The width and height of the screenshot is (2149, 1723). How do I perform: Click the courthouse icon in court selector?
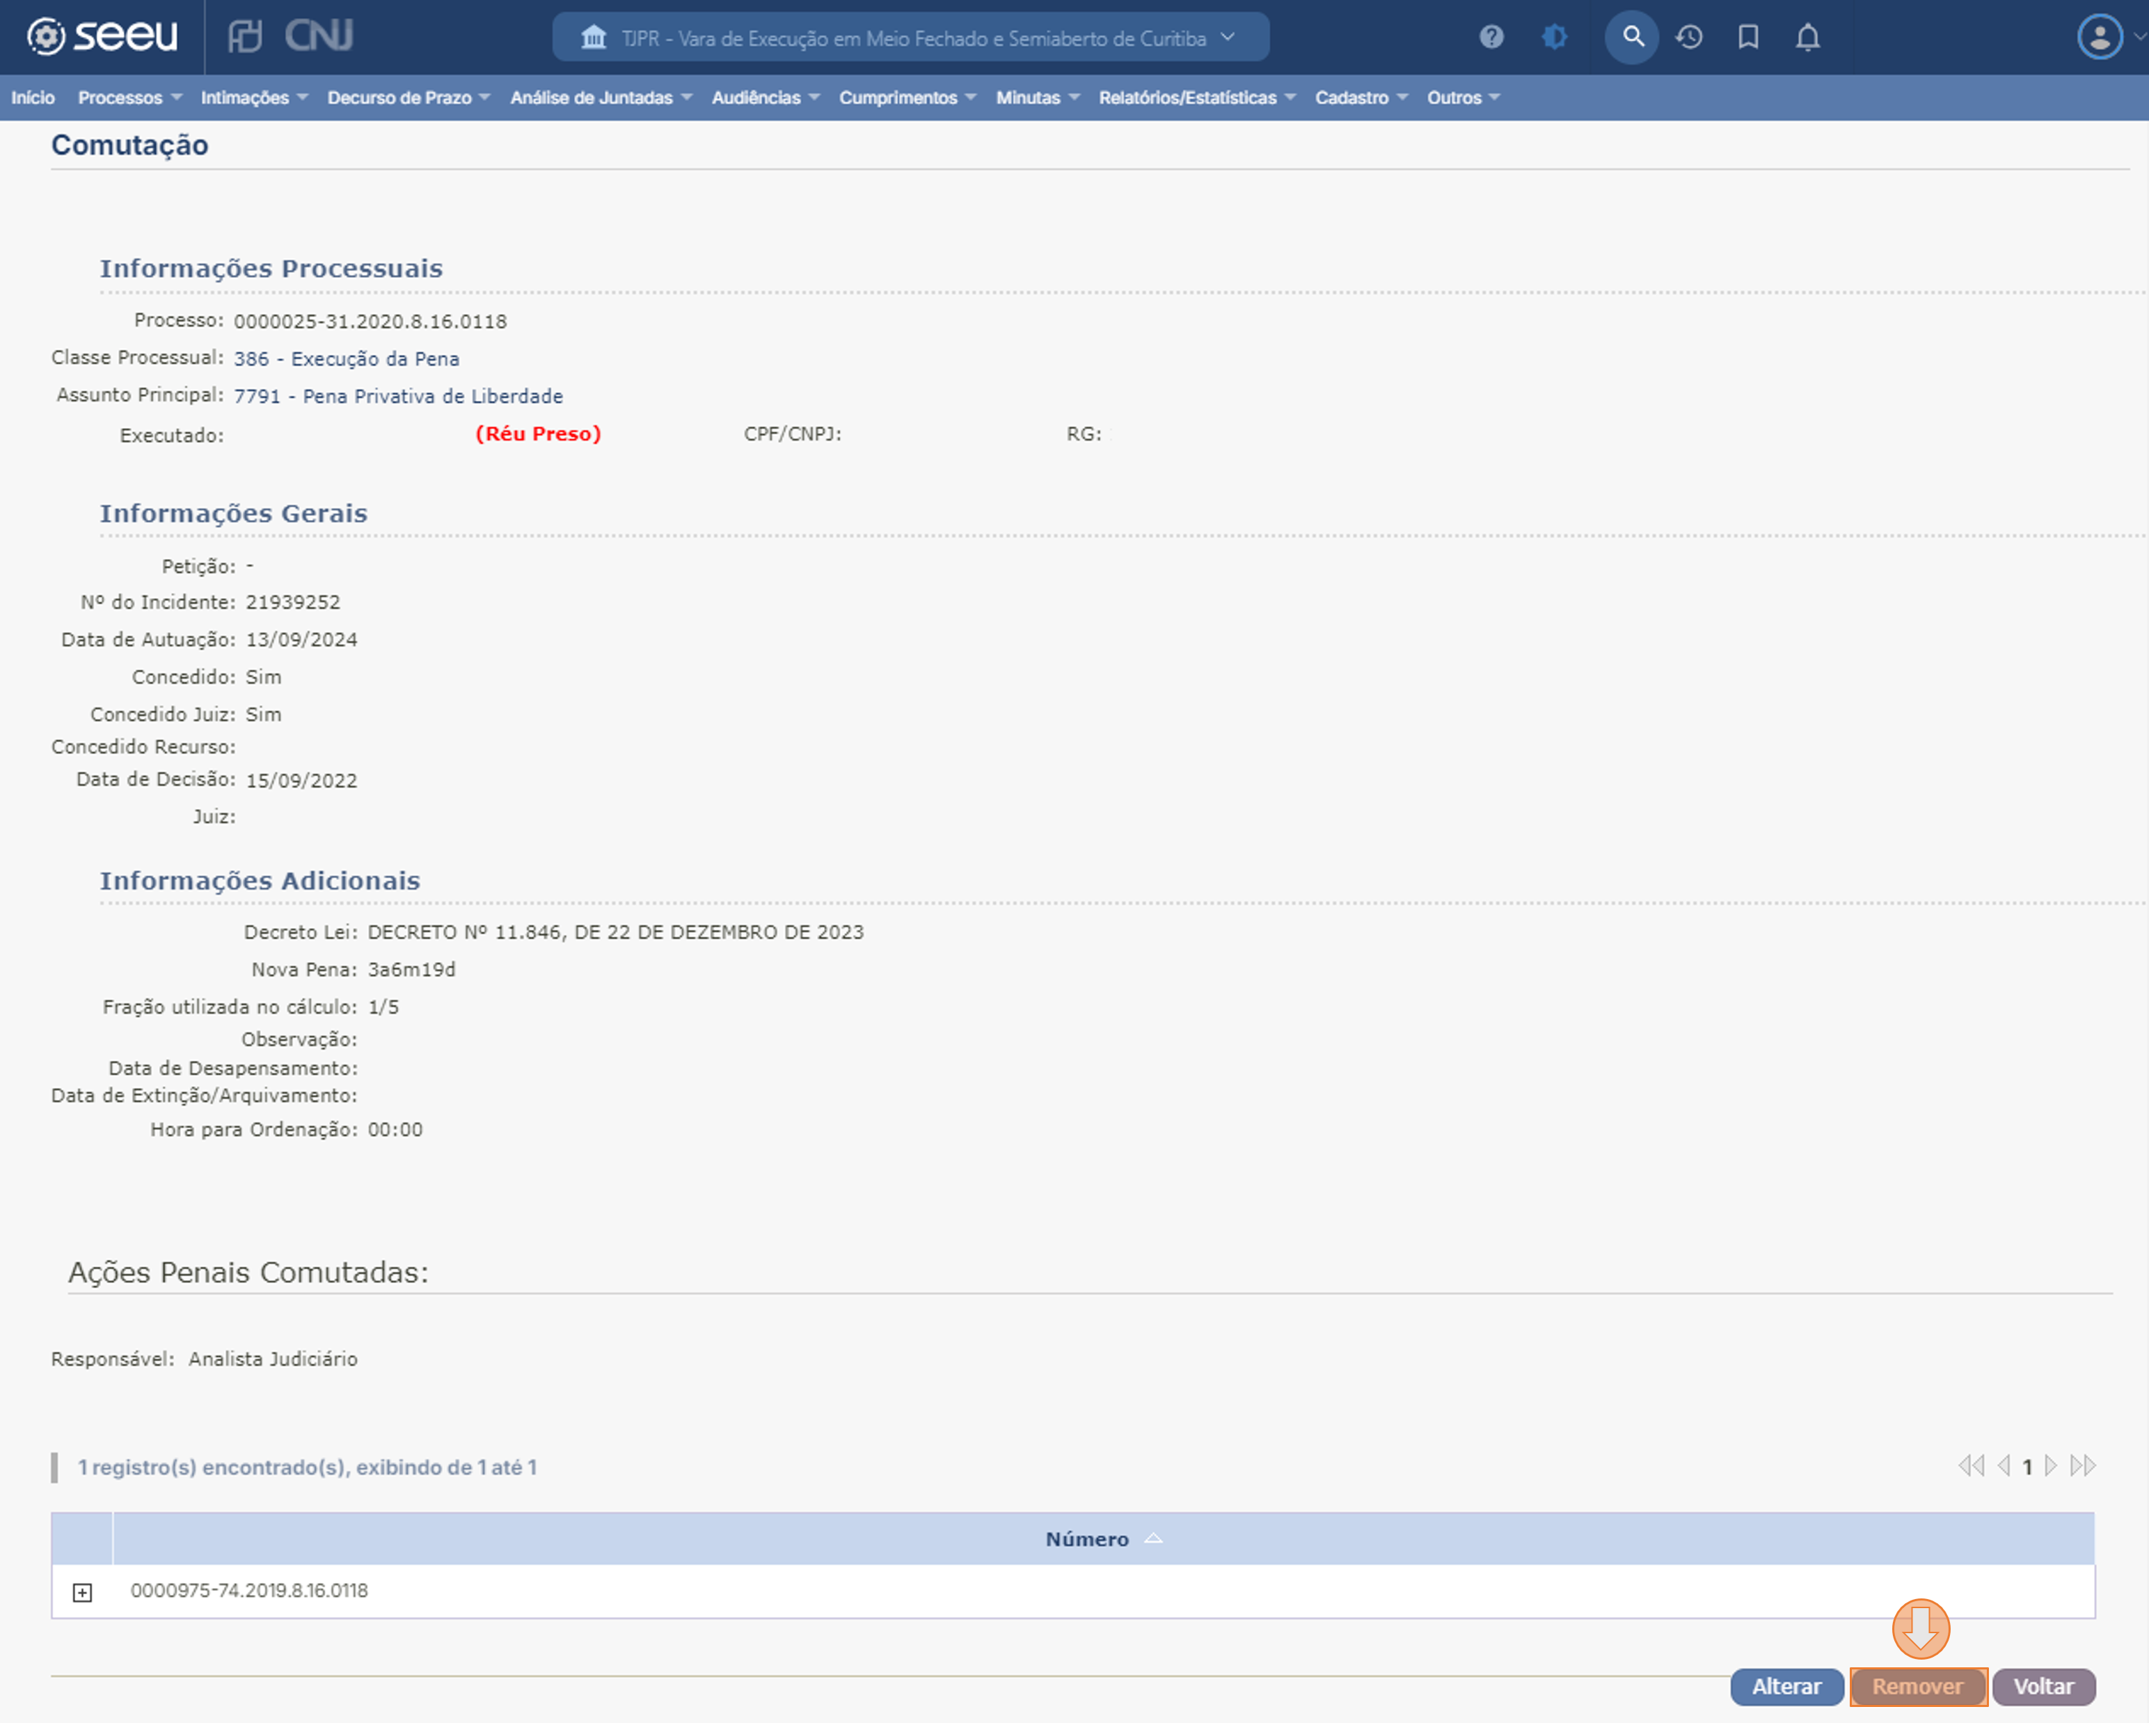click(594, 38)
